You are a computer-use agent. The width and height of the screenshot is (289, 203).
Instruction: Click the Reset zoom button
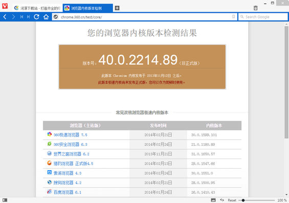click(x=232, y=200)
